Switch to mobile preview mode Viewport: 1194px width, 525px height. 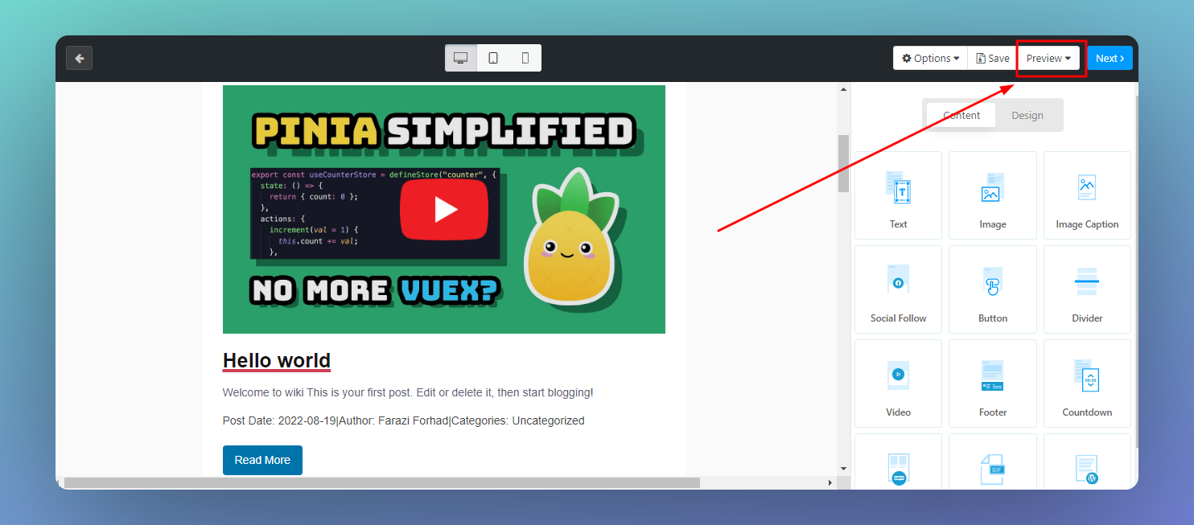[525, 57]
